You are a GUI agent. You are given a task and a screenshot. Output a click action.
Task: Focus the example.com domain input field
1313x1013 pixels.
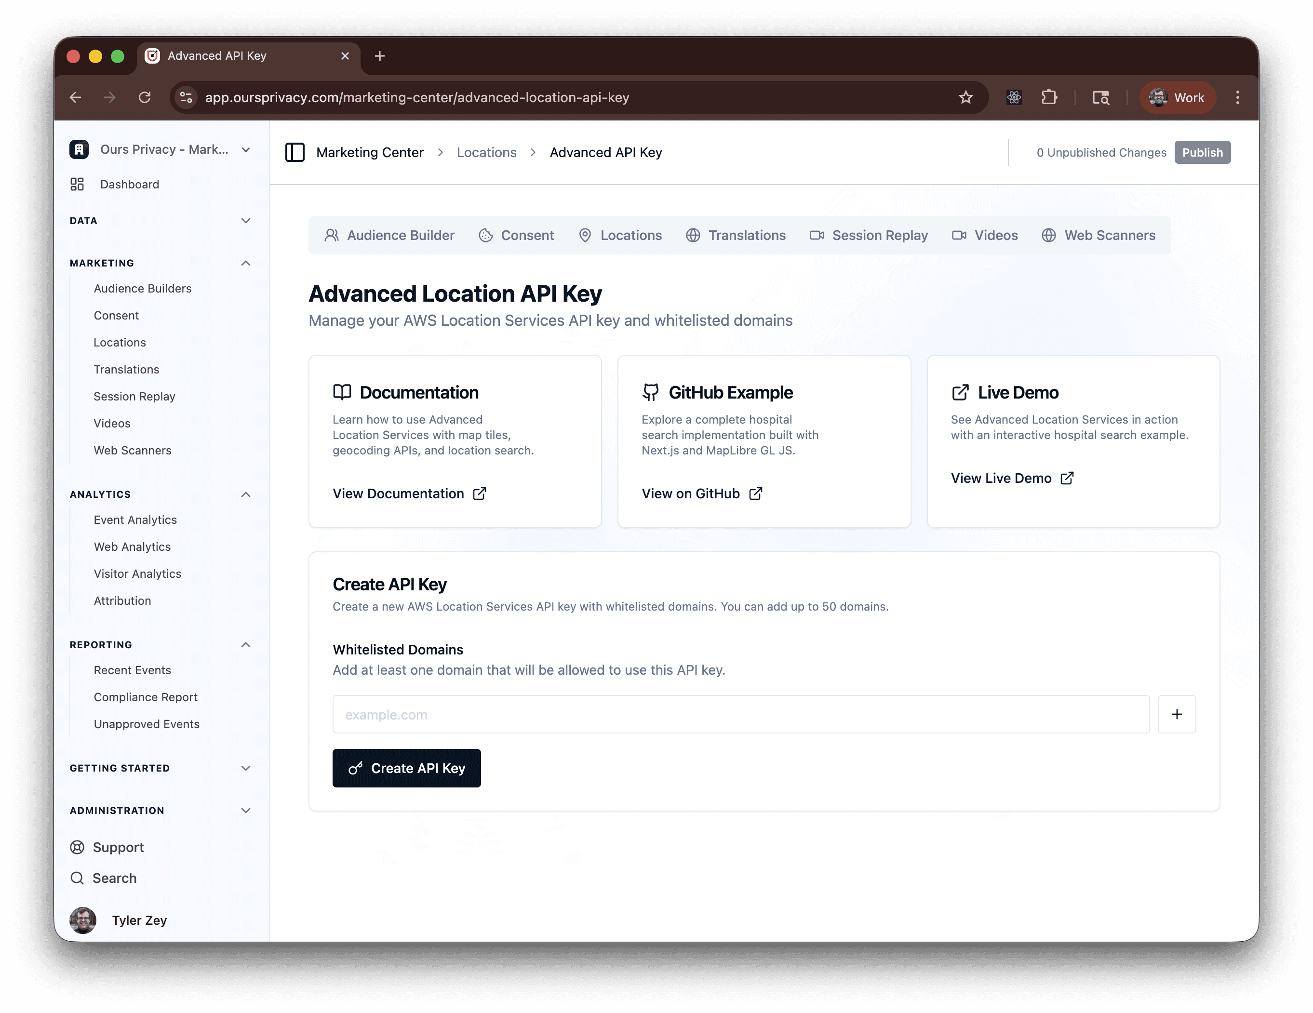pos(740,714)
